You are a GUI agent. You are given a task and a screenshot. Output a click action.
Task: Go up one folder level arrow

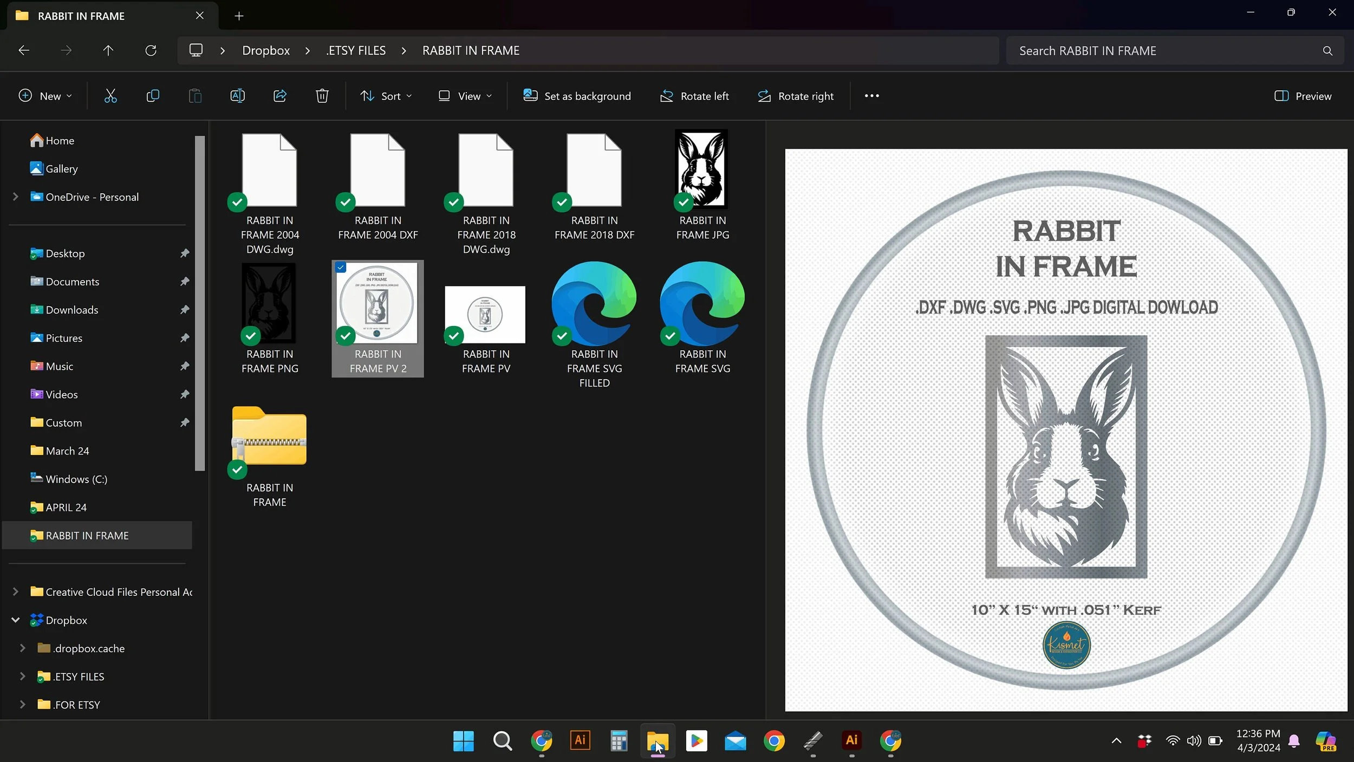click(x=108, y=50)
